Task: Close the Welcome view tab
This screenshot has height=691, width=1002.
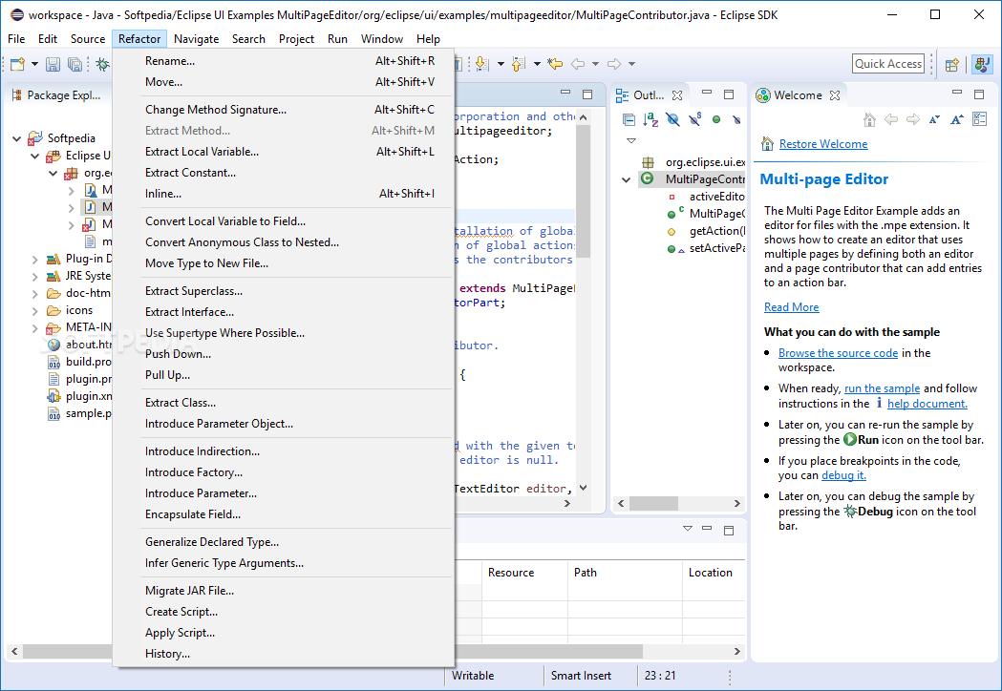Action: (x=835, y=95)
